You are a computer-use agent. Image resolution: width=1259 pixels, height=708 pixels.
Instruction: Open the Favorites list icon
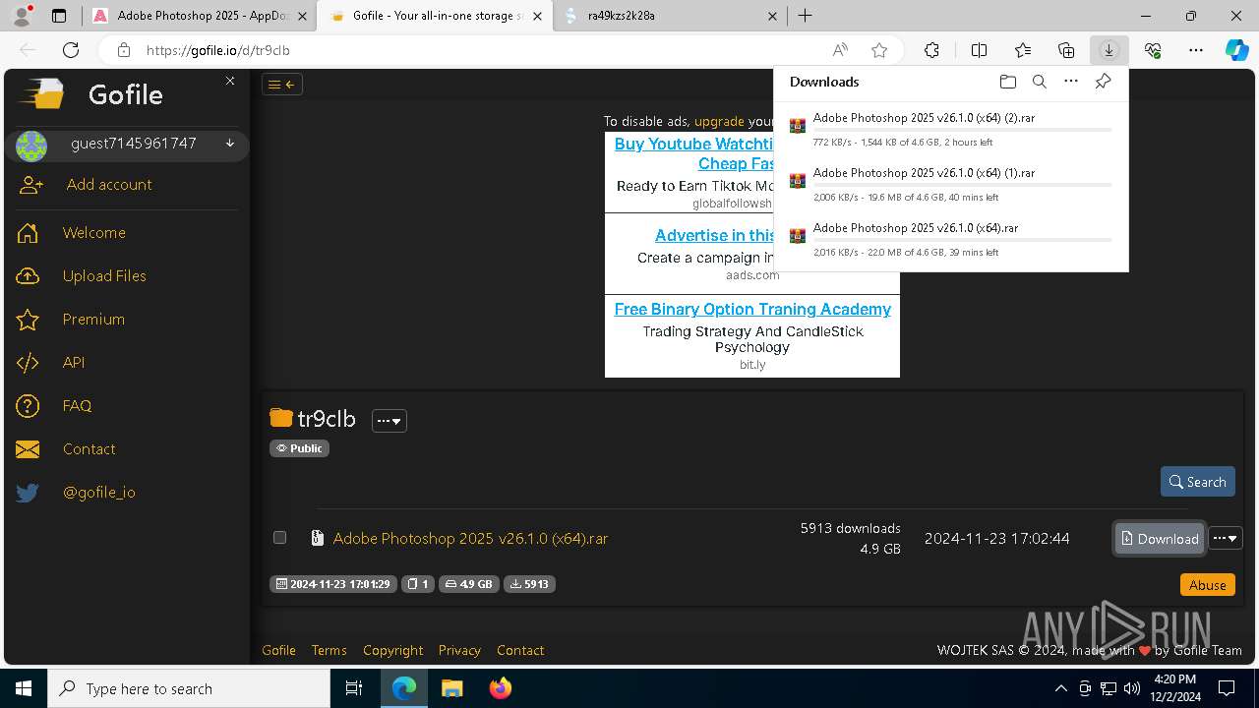(x=1023, y=50)
